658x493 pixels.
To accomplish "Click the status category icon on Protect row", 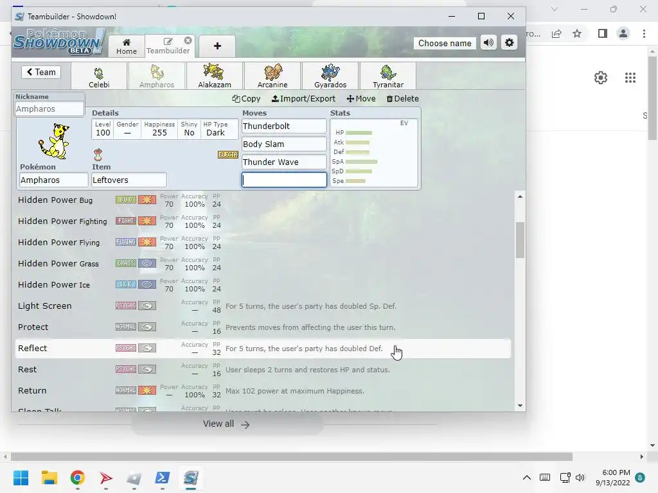I will tap(147, 327).
